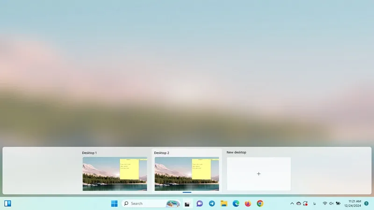The image size is (374, 210).
Task: Open the notification badge showing 1
Action: [x=367, y=203]
